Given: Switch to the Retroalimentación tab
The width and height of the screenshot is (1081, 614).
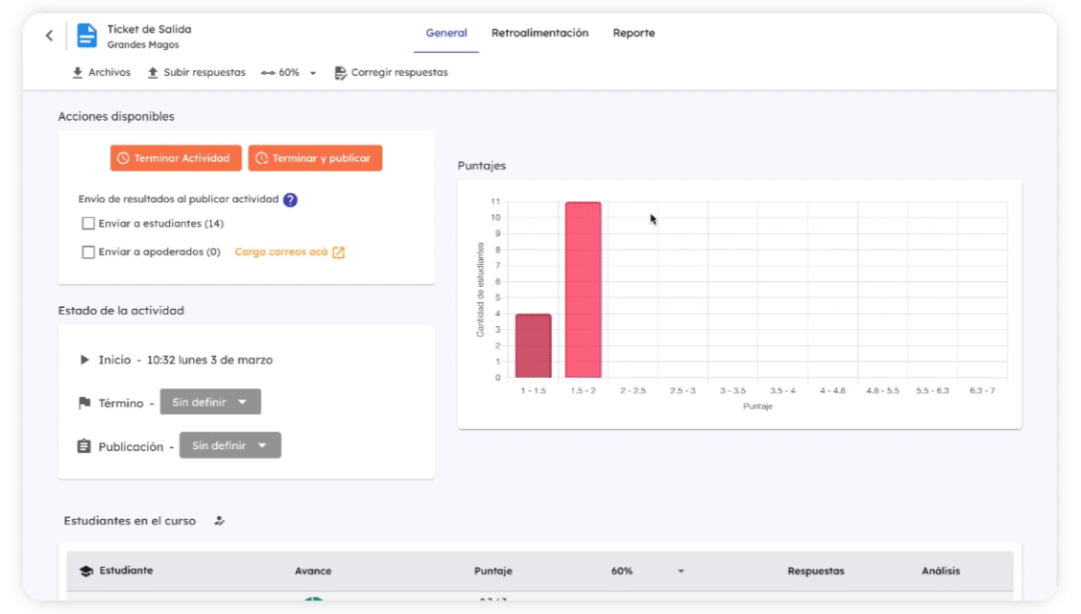Looking at the screenshot, I should pos(540,34).
